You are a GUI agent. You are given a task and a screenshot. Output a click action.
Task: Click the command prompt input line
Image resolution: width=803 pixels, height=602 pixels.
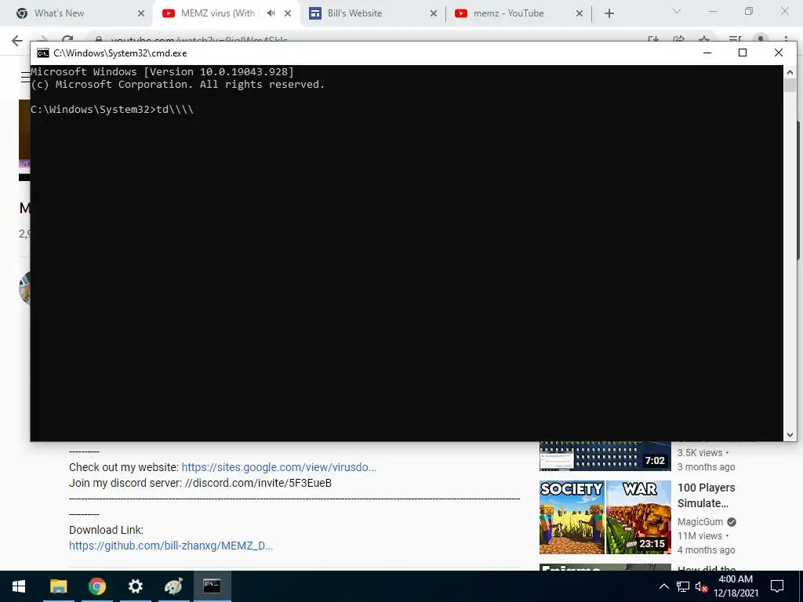[113, 110]
